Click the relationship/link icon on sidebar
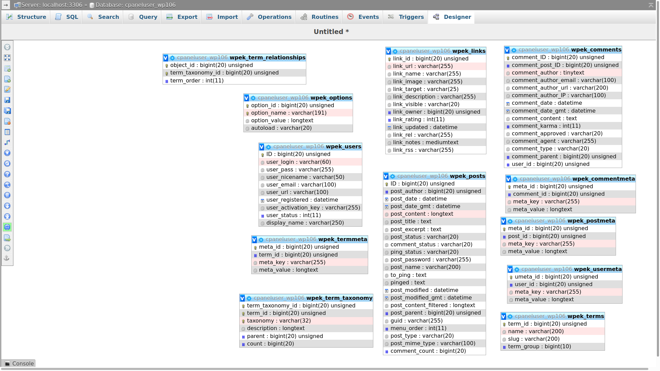Viewport: 660px width, 371px height. tap(7, 142)
